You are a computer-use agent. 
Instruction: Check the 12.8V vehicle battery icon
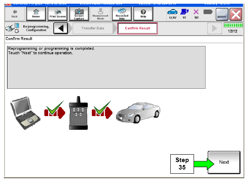(172, 14)
